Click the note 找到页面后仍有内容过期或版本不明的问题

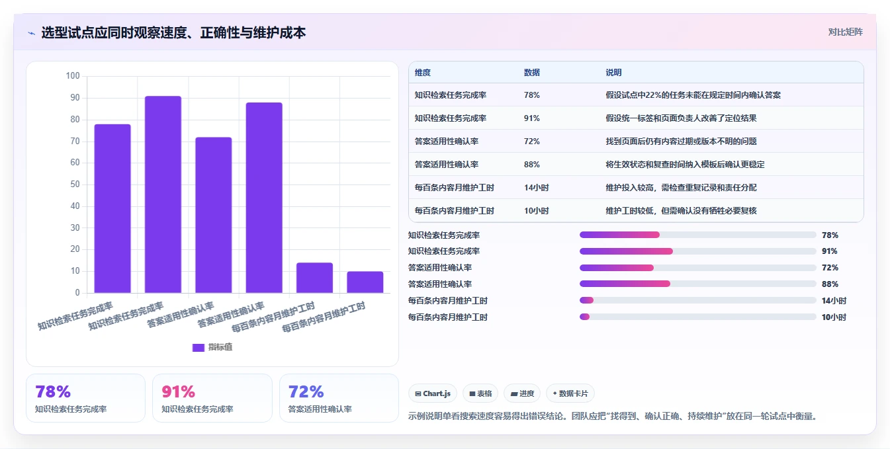681,142
